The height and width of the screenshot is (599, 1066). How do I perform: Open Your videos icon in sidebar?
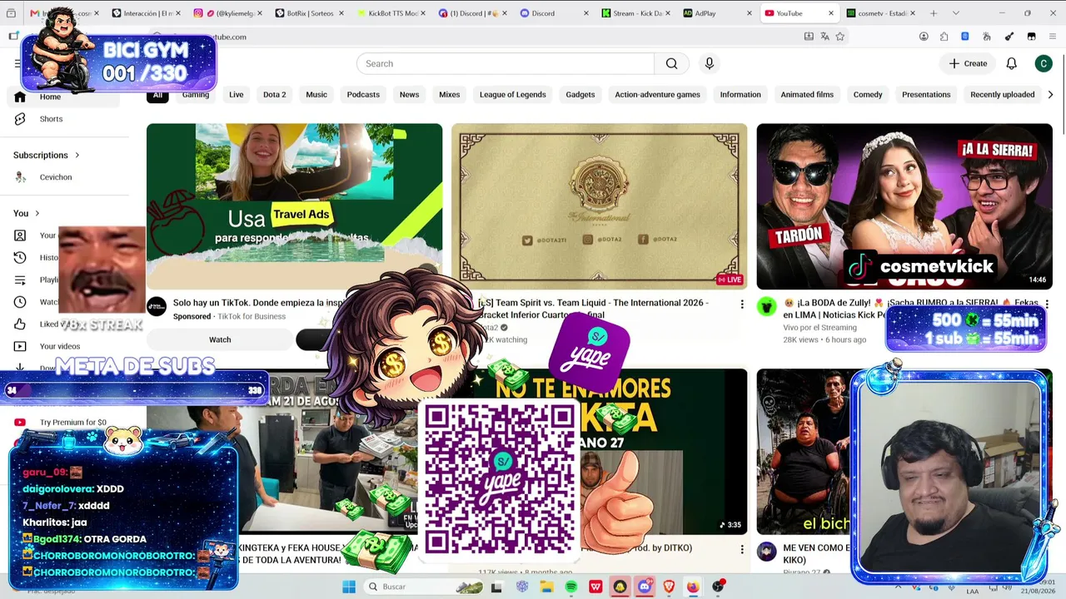click(20, 346)
